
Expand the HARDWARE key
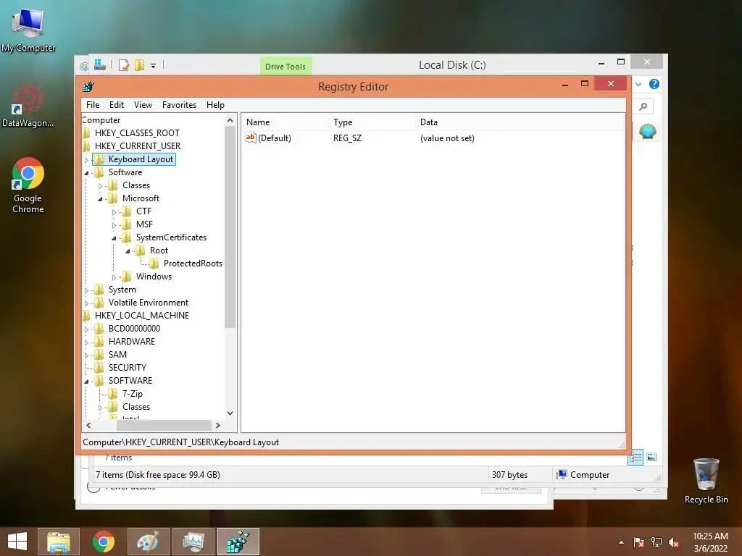86,342
